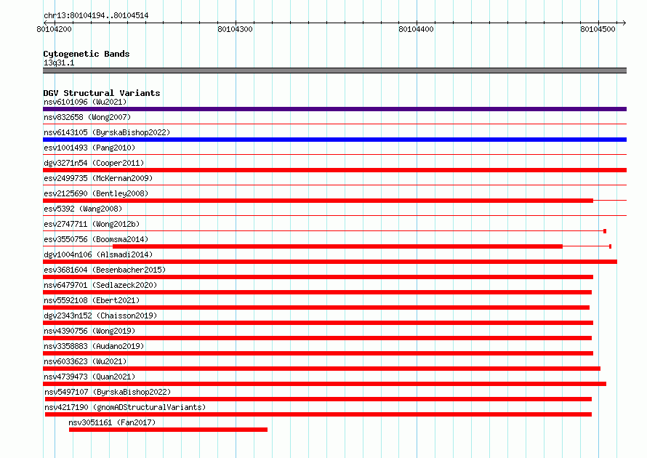Select the red bar under nsv5592108 (Ebert2021)
Screen dimensions: 647x458
click(x=316, y=308)
